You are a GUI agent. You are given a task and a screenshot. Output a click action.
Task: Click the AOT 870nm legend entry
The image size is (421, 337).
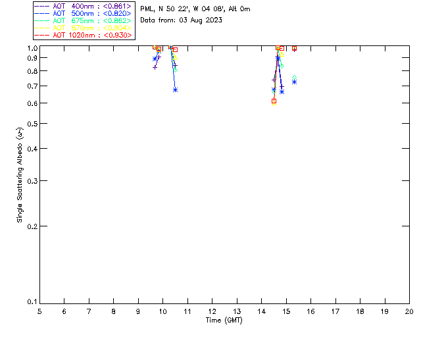pos(84,28)
